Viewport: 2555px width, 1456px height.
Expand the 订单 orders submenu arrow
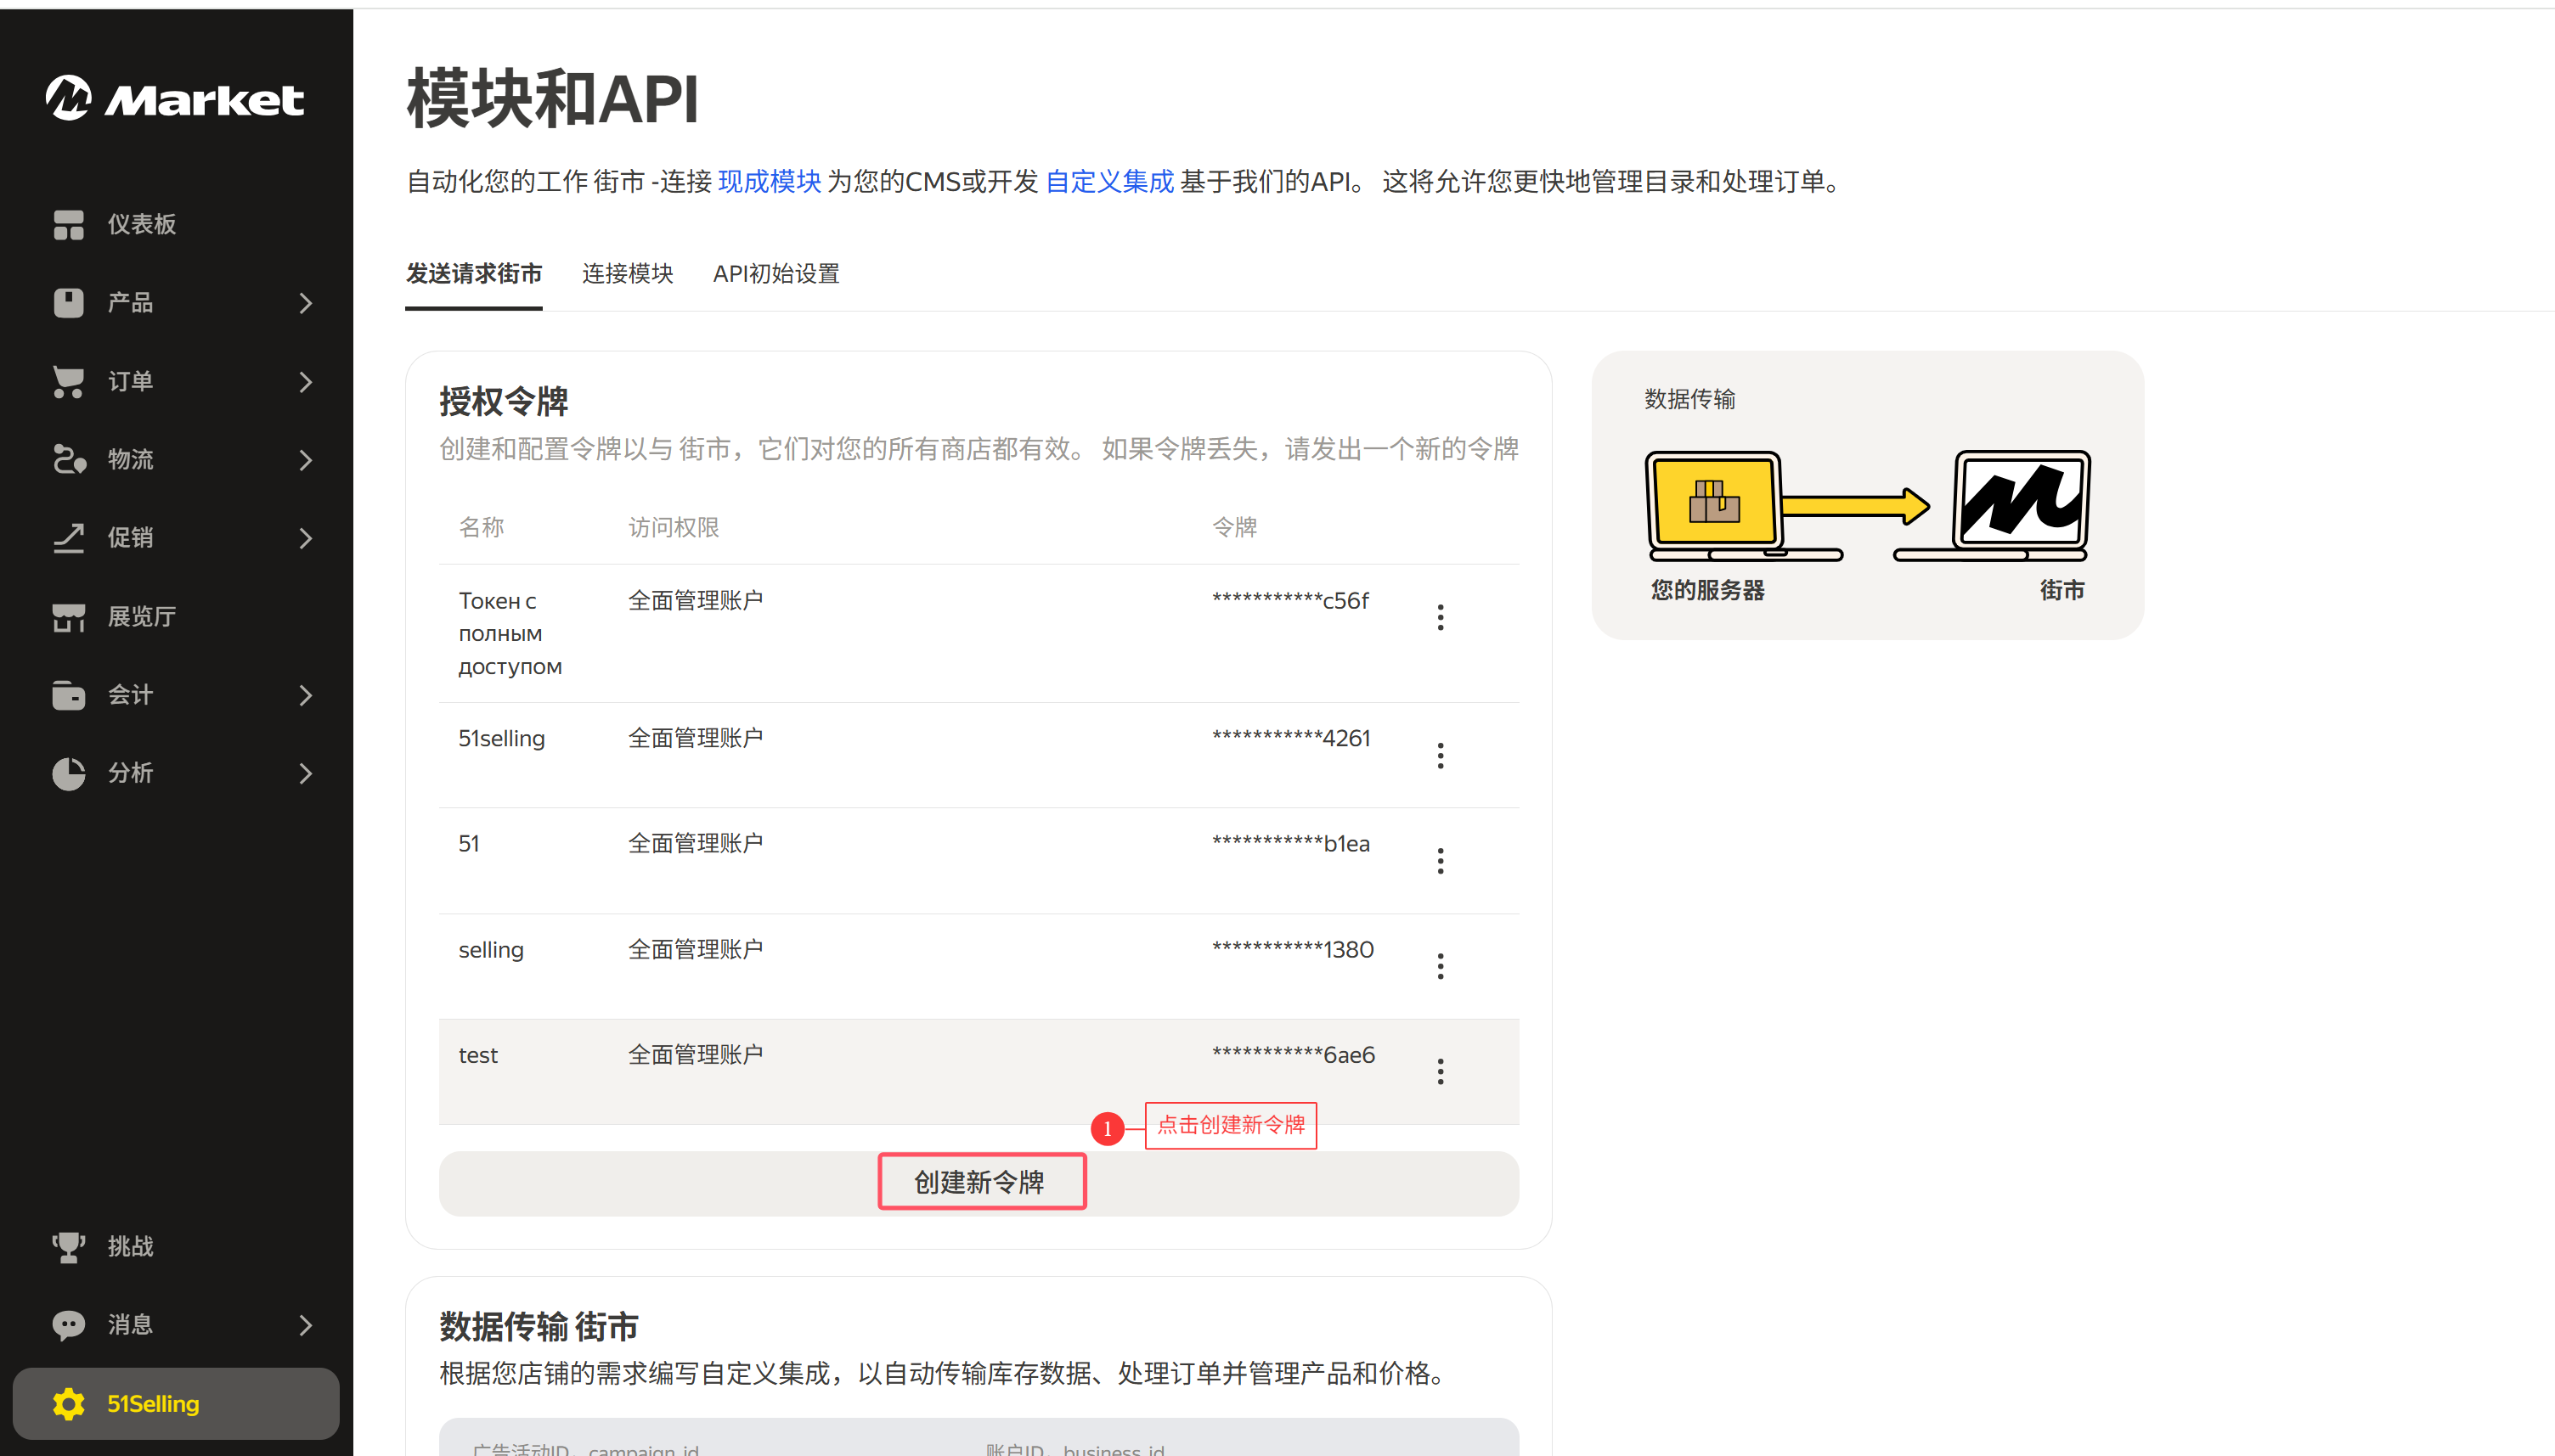click(x=305, y=381)
